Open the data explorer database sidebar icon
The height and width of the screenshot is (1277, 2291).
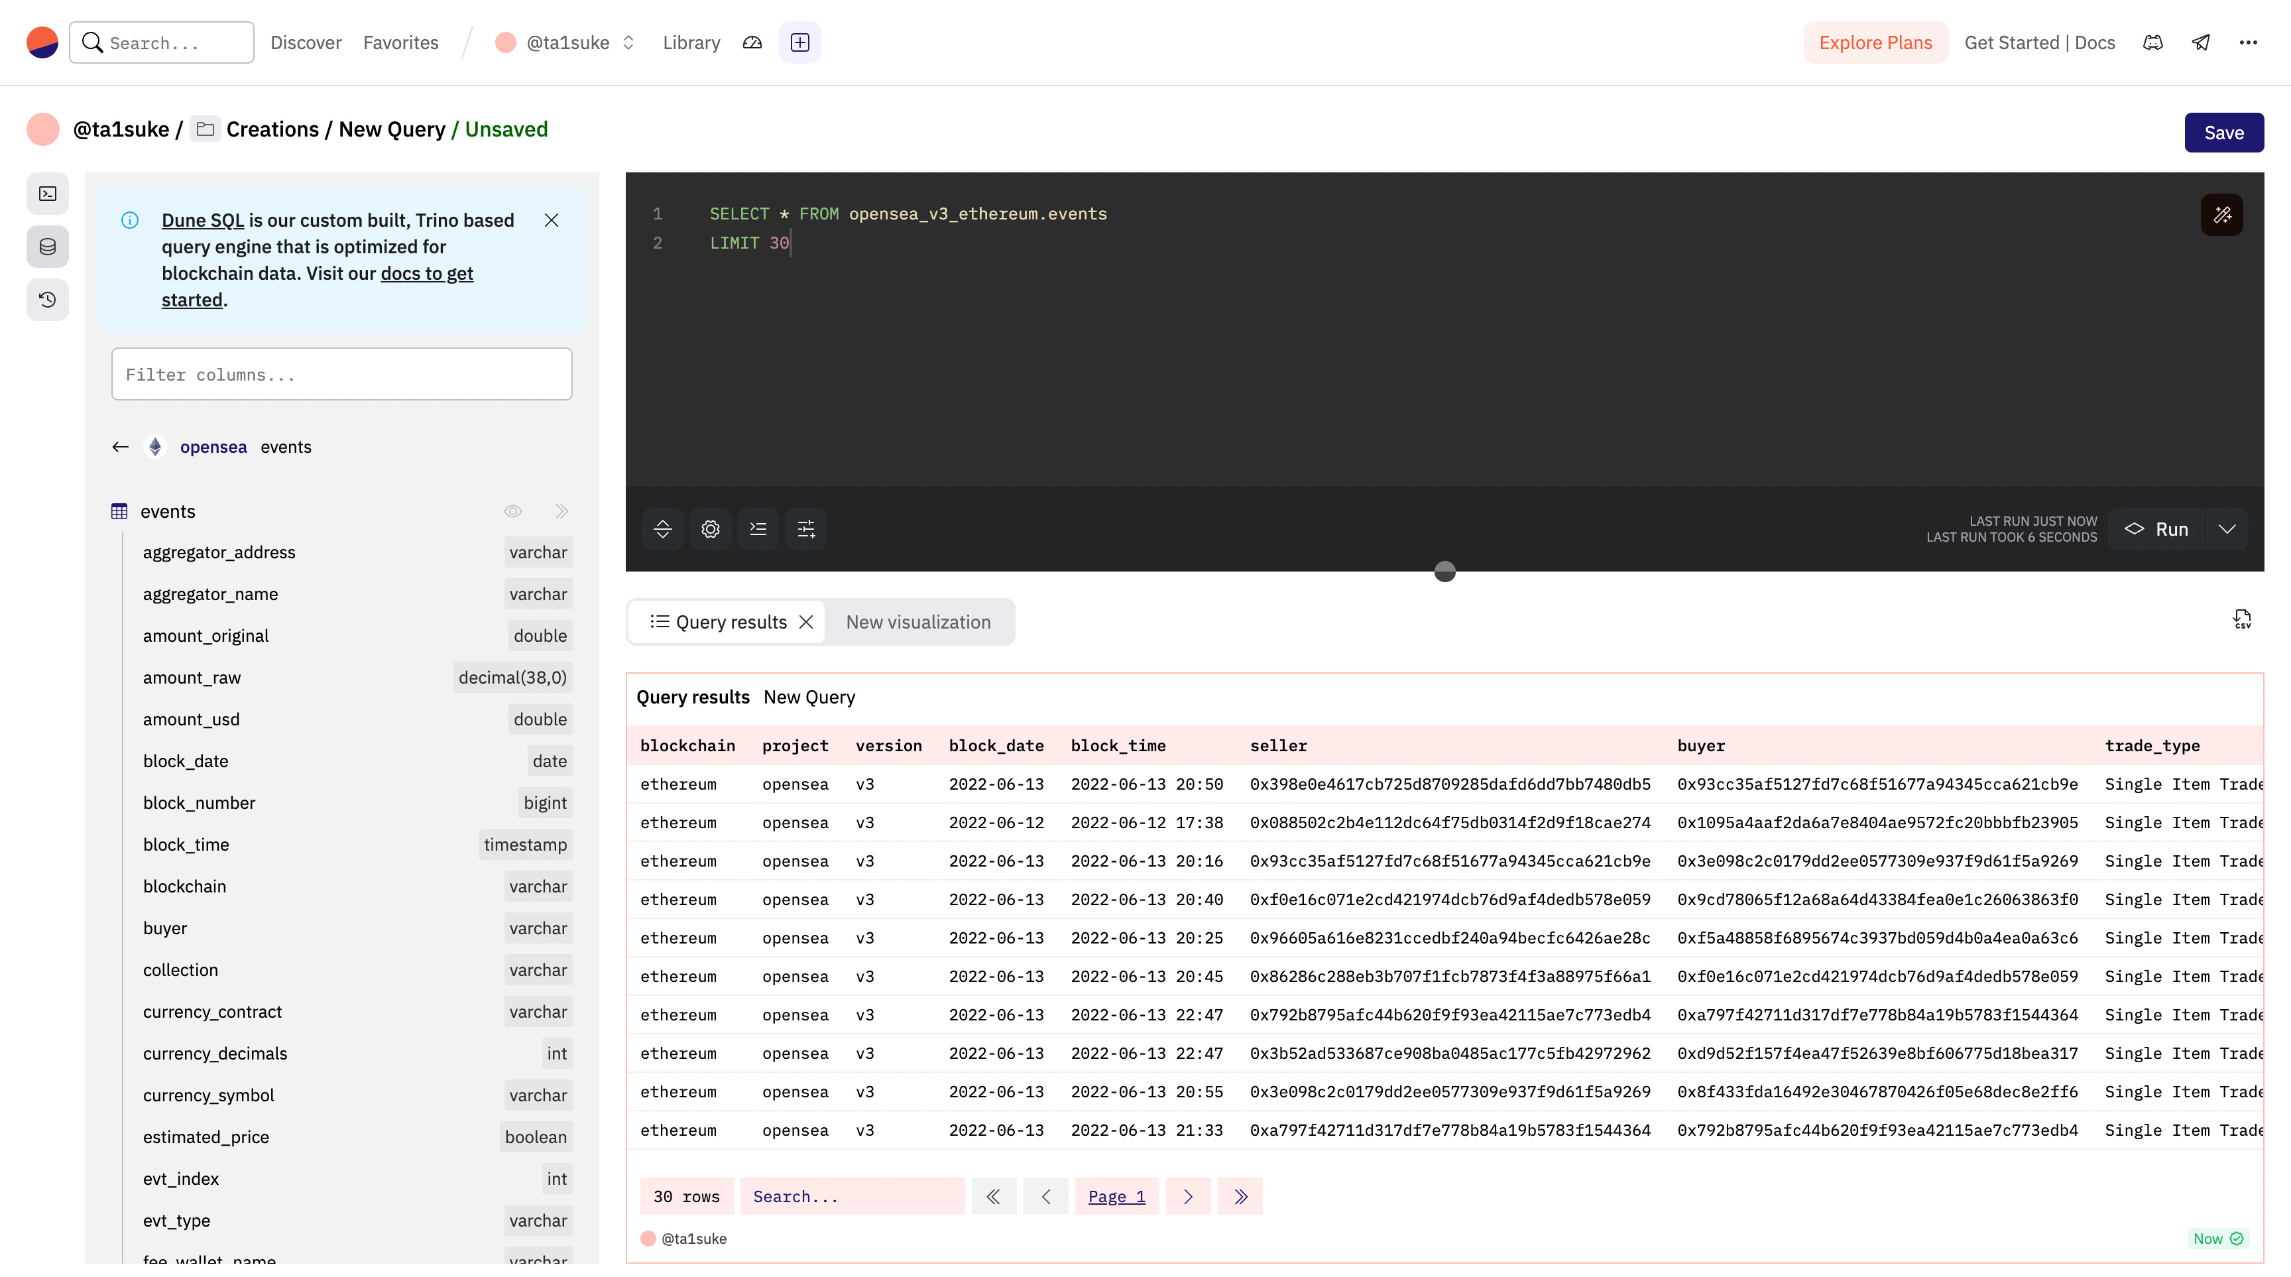tap(47, 247)
